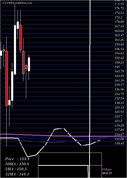The image size is (127, 178).
Task: Pick the 141.38 axis label
Action: pos(119,81)
